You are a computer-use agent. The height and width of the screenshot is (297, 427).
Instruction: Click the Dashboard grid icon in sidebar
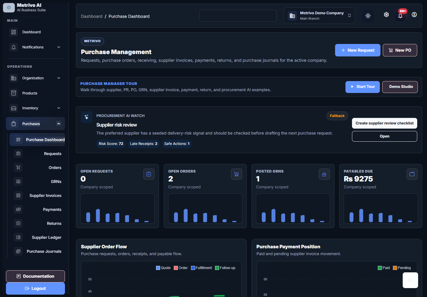tap(14, 32)
